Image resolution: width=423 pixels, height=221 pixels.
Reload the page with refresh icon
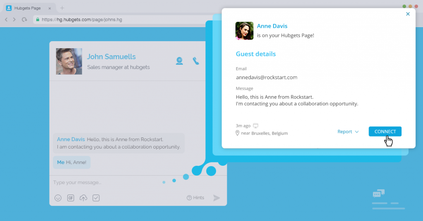point(24,19)
